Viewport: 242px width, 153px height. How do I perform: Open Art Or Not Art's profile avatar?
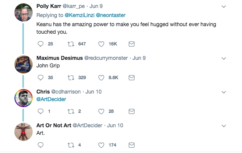pyautogui.click(x=23, y=131)
